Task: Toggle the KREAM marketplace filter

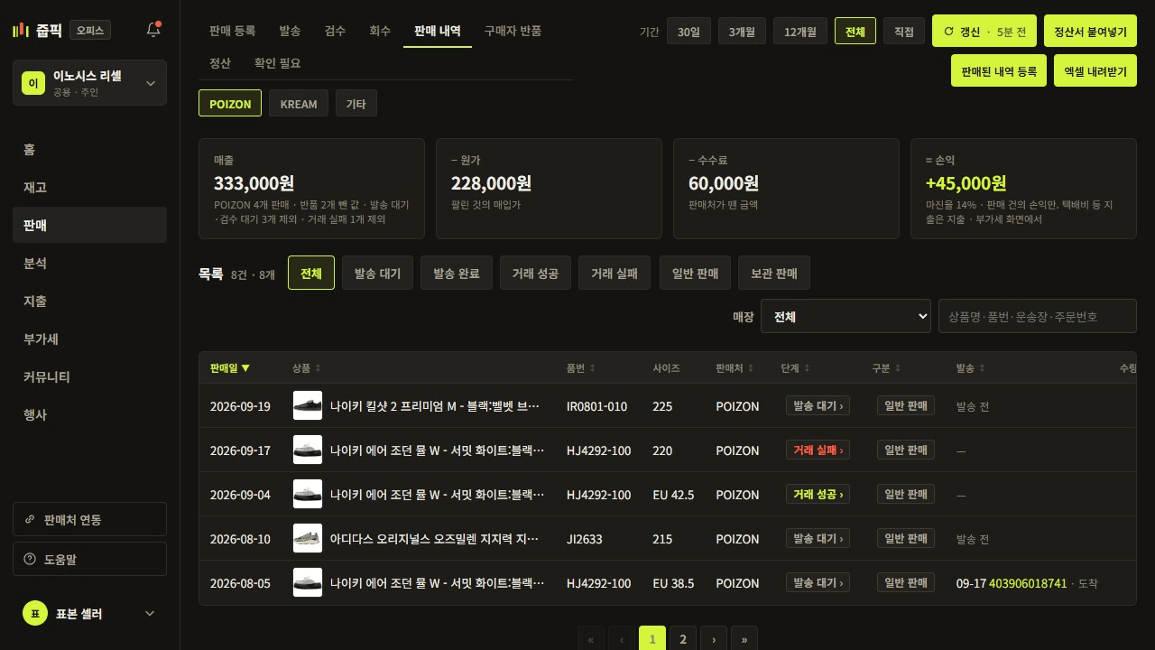Action: [299, 103]
